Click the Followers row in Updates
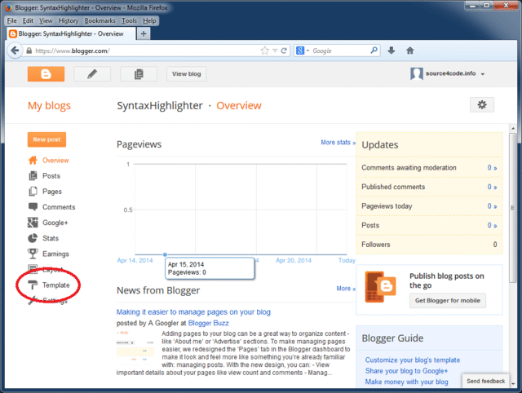The width and height of the screenshot is (522, 393). (429, 245)
